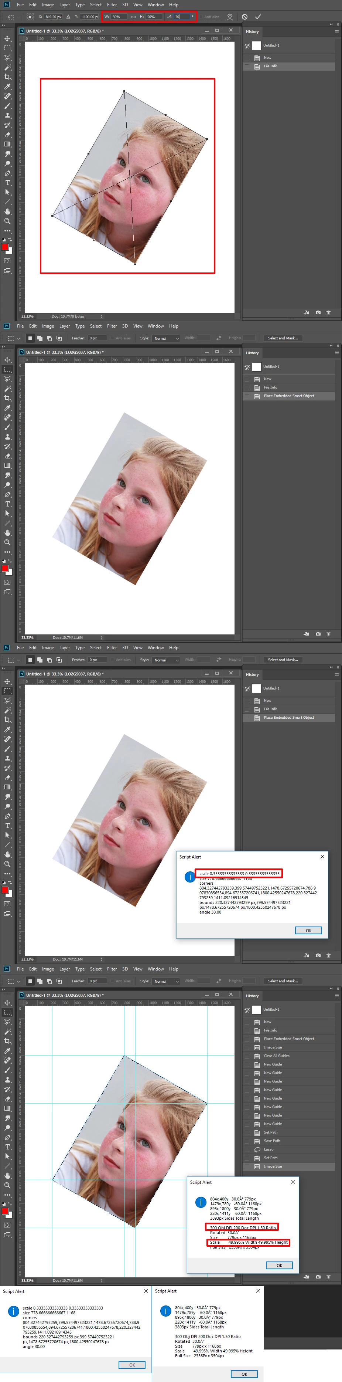The width and height of the screenshot is (342, 1382).
Task: Click OK in the scale-alert window dialog
Action: coord(308,930)
